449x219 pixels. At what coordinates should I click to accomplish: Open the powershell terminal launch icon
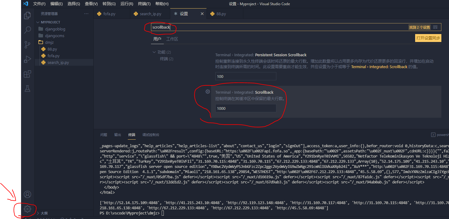click(433, 135)
